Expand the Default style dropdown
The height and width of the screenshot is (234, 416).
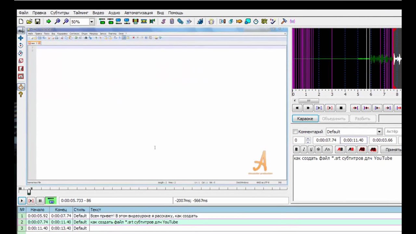point(379,132)
